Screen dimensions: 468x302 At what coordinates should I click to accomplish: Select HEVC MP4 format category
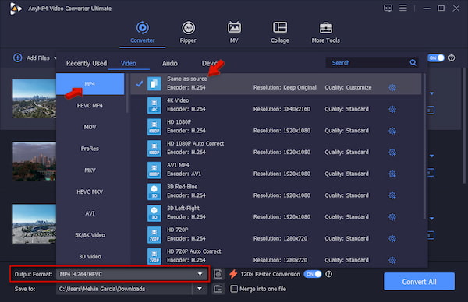point(90,106)
